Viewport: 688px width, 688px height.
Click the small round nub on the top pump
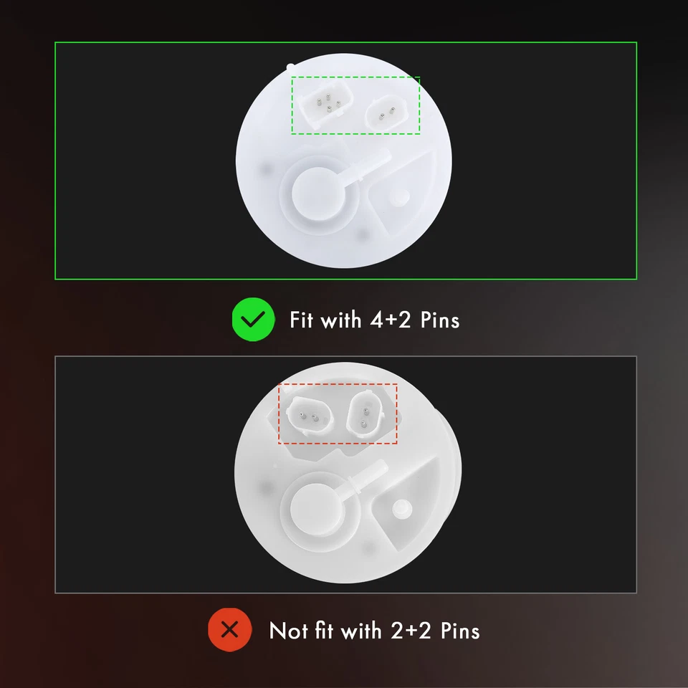coord(400,198)
